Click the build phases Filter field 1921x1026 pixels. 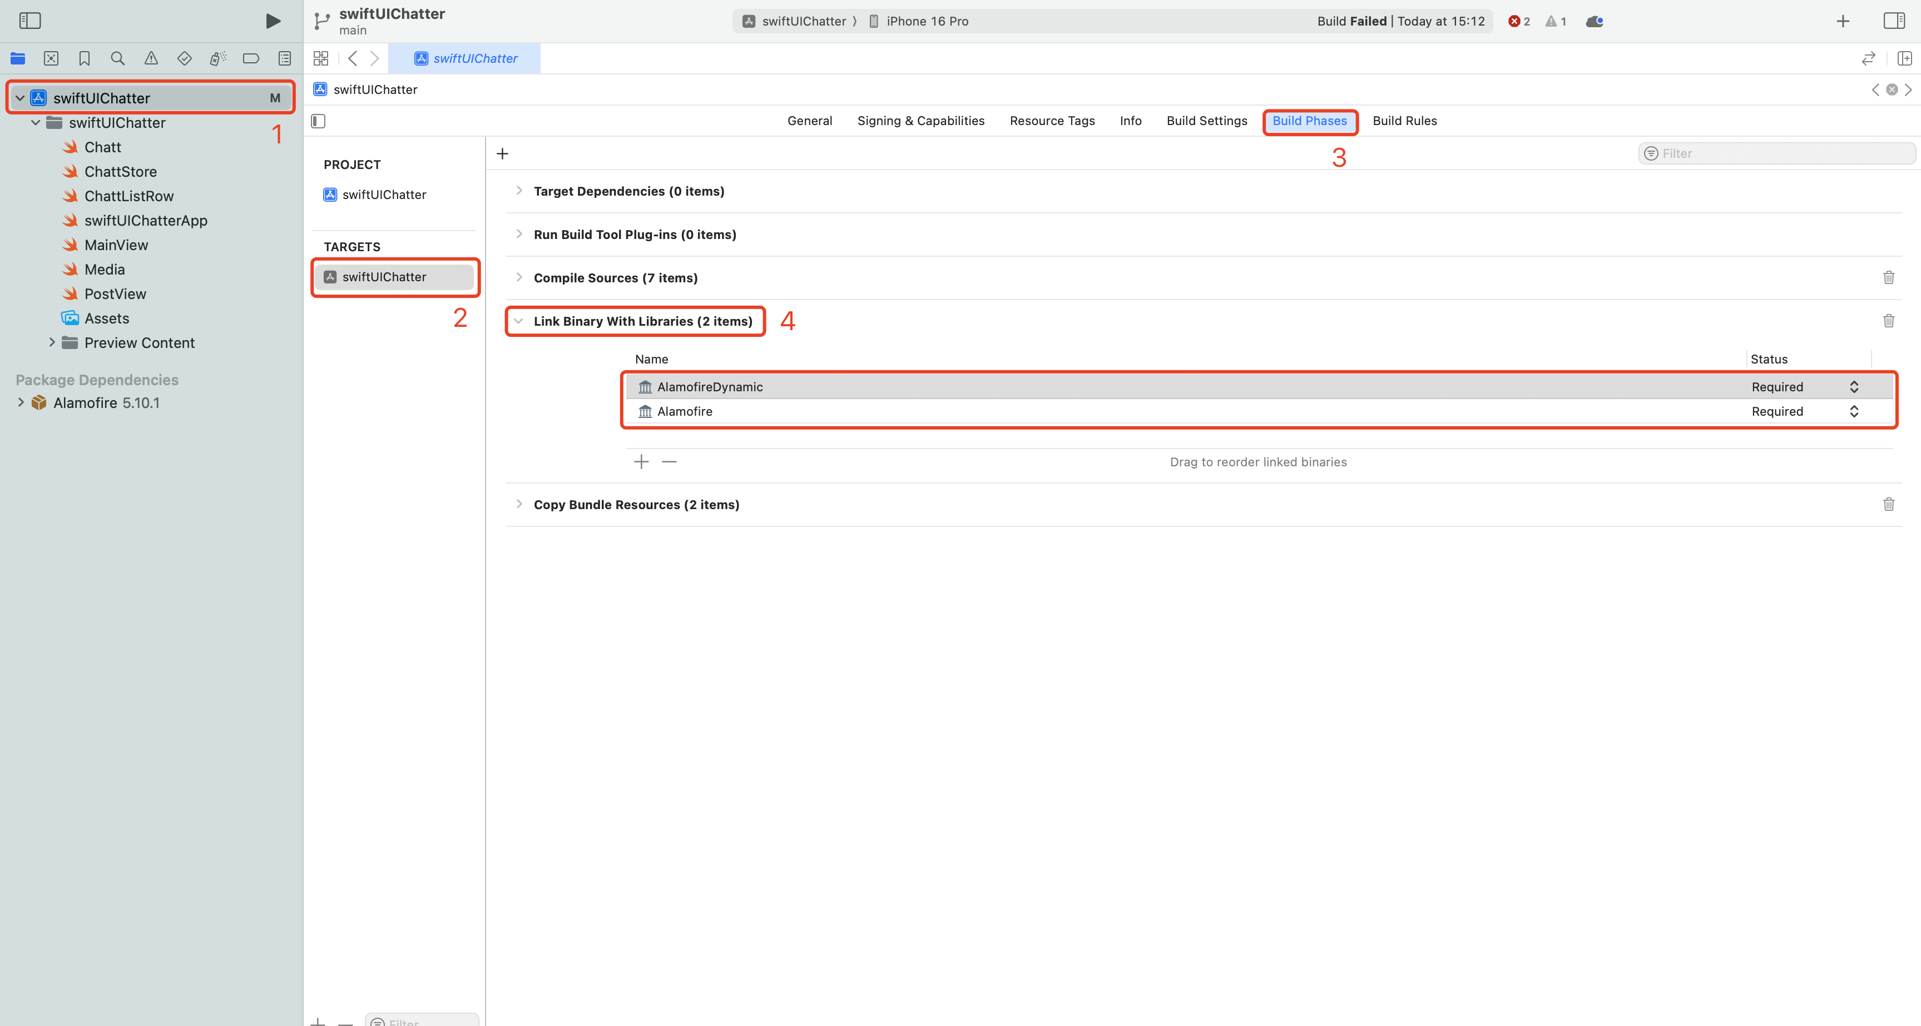pos(1783,153)
